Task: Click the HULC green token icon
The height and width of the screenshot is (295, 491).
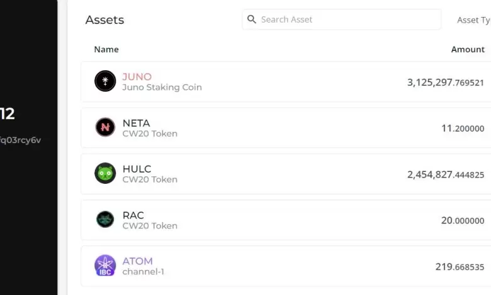Action: [x=105, y=173]
